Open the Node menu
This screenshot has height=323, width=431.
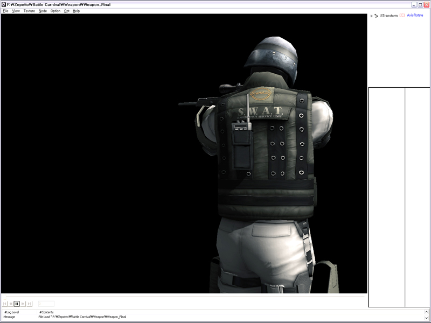43,11
